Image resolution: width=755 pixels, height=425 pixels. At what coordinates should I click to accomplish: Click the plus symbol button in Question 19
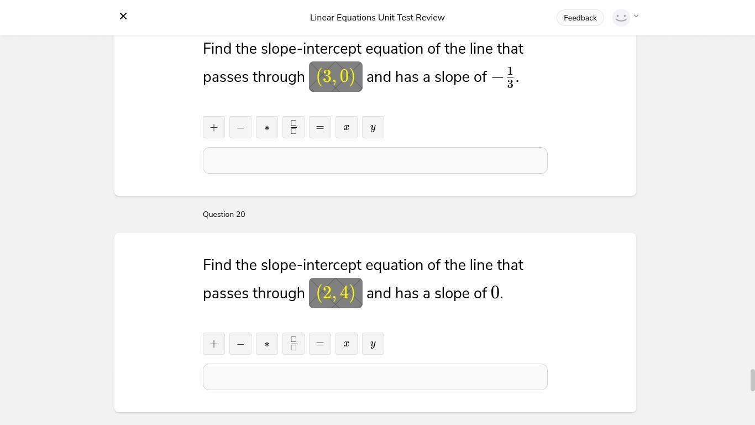tap(214, 127)
